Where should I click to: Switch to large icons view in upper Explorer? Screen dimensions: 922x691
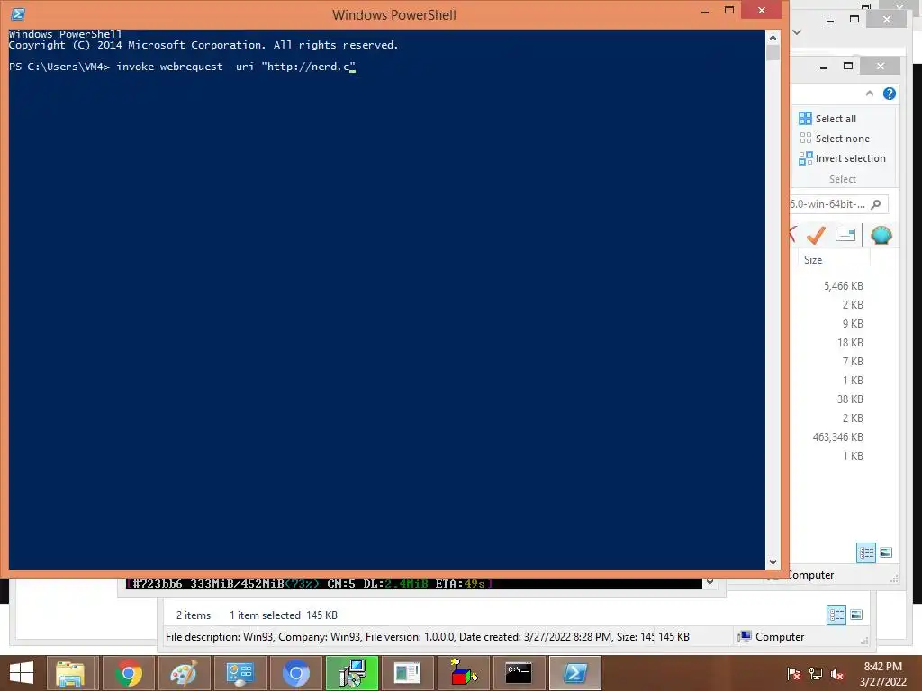pyautogui.click(x=886, y=552)
